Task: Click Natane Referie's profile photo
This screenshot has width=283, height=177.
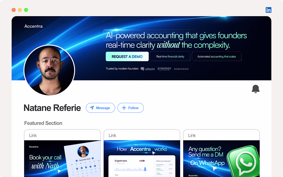Action: [x=49, y=70]
